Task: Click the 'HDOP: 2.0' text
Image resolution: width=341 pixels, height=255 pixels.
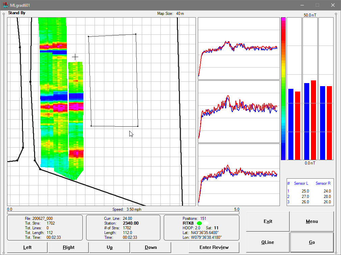Action: (191, 228)
